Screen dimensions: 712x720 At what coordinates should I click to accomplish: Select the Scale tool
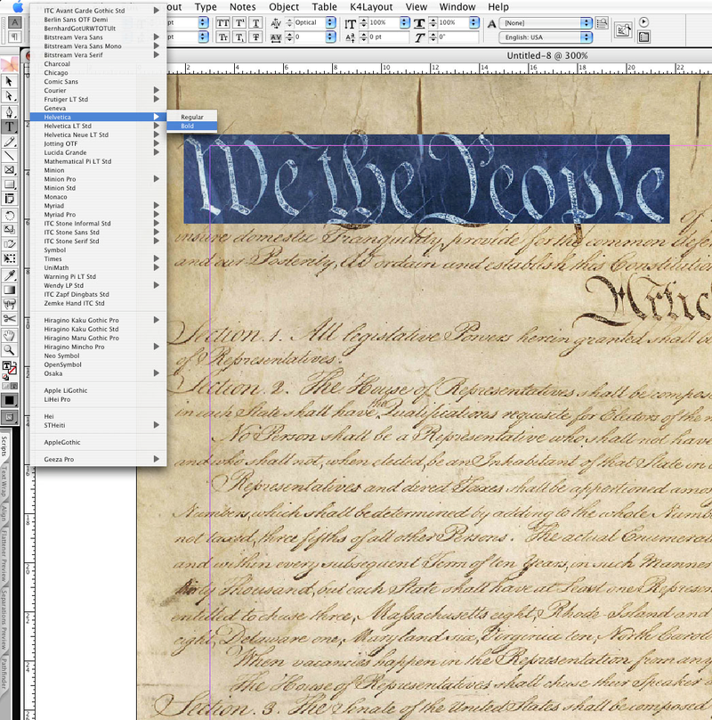tap(9, 230)
